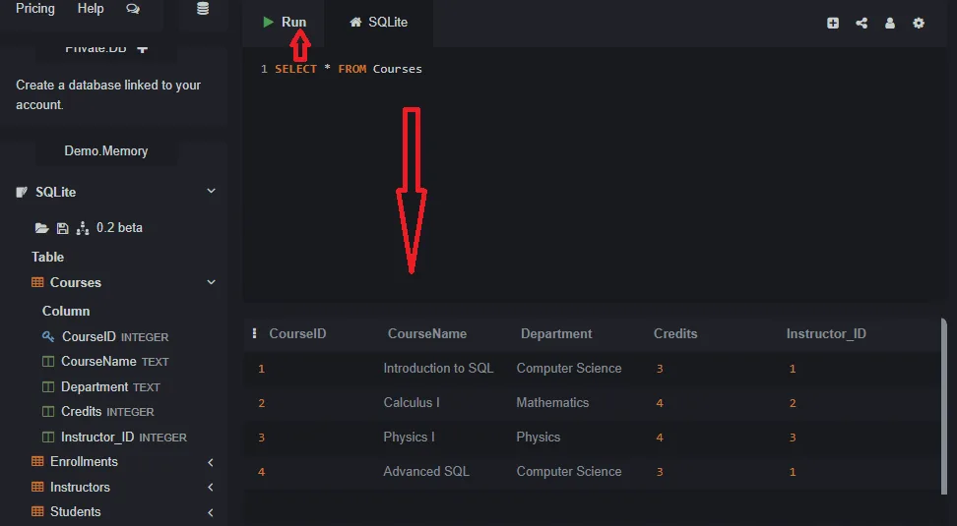Viewport: 957px width, 526px height.
Task: Click the green Run play icon
Action: click(x=268, y=22)
